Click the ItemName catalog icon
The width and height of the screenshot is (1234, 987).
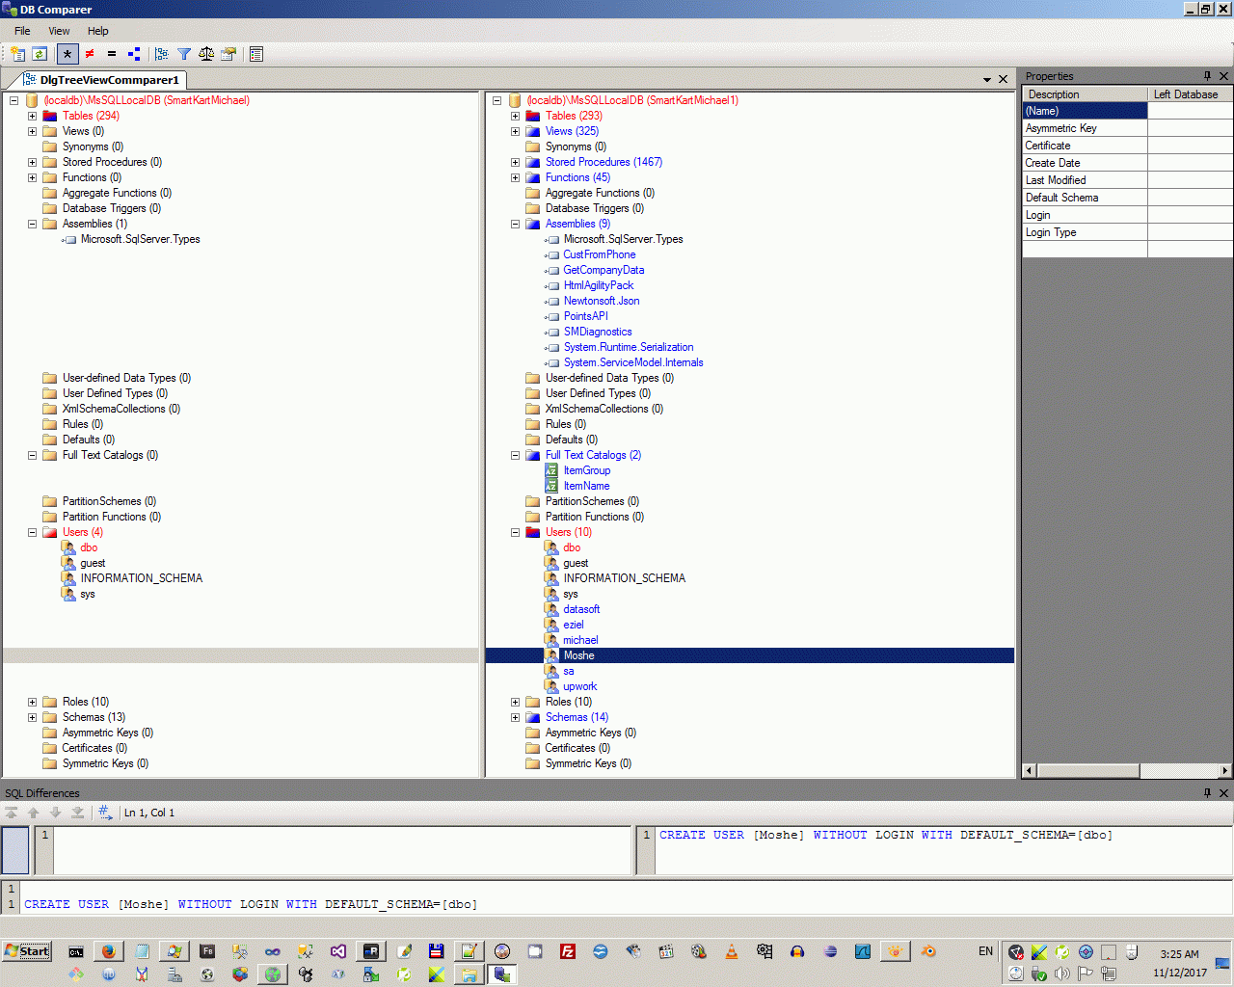(x=551, y=486)
